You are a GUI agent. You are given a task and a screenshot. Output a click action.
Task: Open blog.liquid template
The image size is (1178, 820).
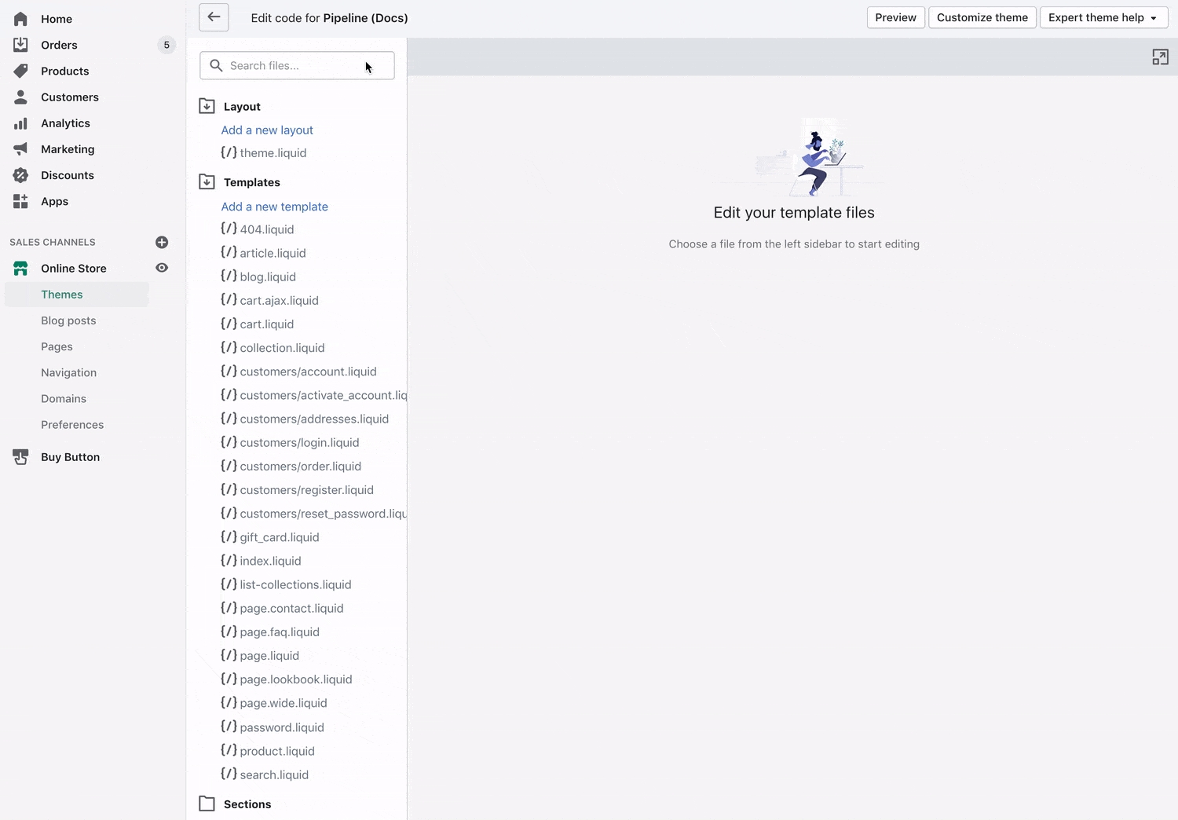[258, 276]
